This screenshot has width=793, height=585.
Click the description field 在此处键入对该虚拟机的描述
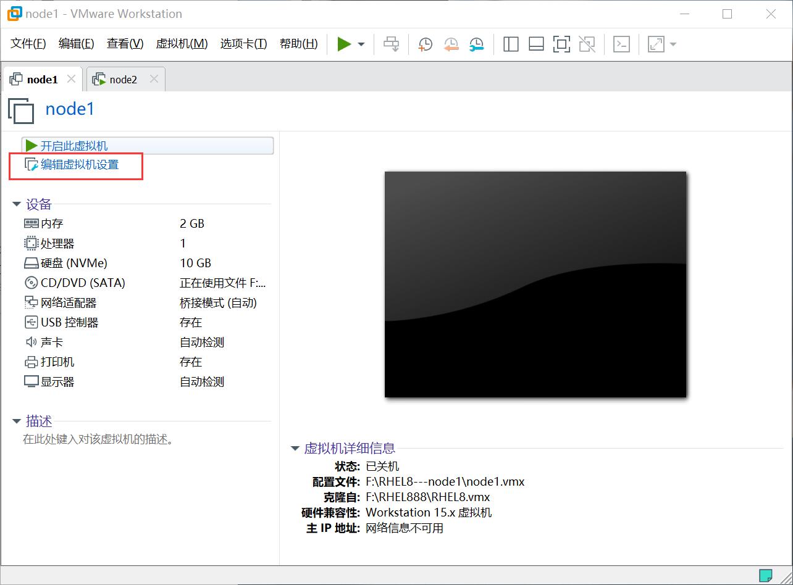(99, 439)
